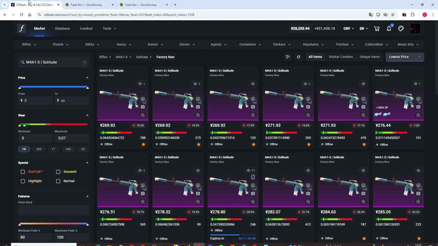The image size is (438, 246).
Task: Click the favorite star on the ¥285.05 listing
Action: tap(419, 238)
